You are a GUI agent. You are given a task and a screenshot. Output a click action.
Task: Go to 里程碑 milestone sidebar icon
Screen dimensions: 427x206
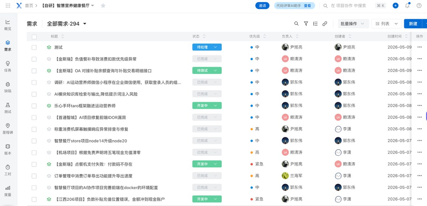(8, 128)
